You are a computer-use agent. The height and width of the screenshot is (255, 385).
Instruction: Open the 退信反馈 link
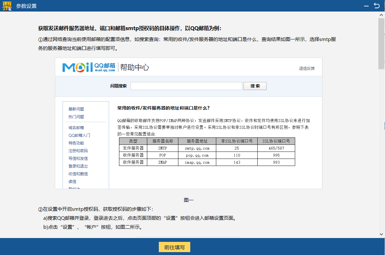point(306,68)
